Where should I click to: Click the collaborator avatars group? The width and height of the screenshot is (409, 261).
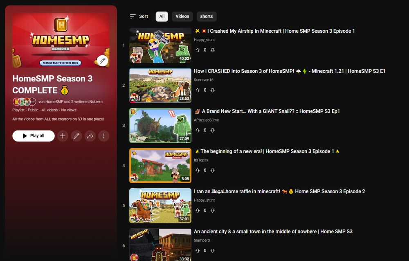point(24,101)
